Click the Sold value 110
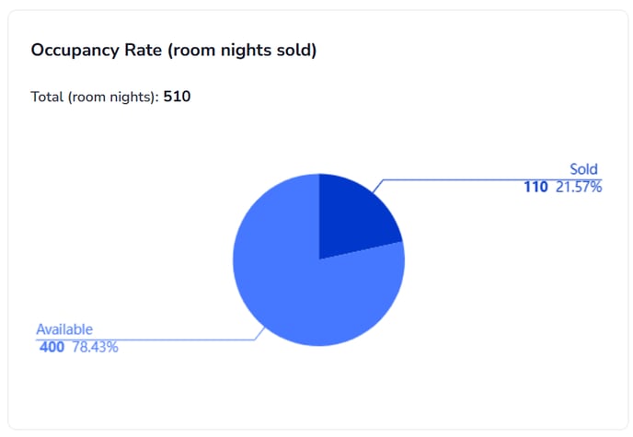Image resolution: width=633 pixels, height=437 pixels. (x=535, y=187)
